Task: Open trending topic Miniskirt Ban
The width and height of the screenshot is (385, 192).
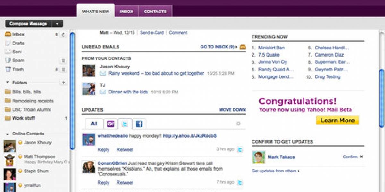Action: point(271,48)
